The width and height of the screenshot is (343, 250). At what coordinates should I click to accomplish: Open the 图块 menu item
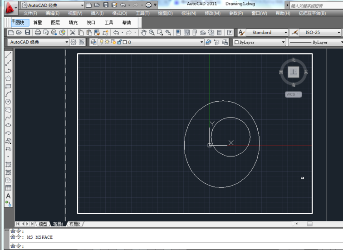click(x=20, y=23)
